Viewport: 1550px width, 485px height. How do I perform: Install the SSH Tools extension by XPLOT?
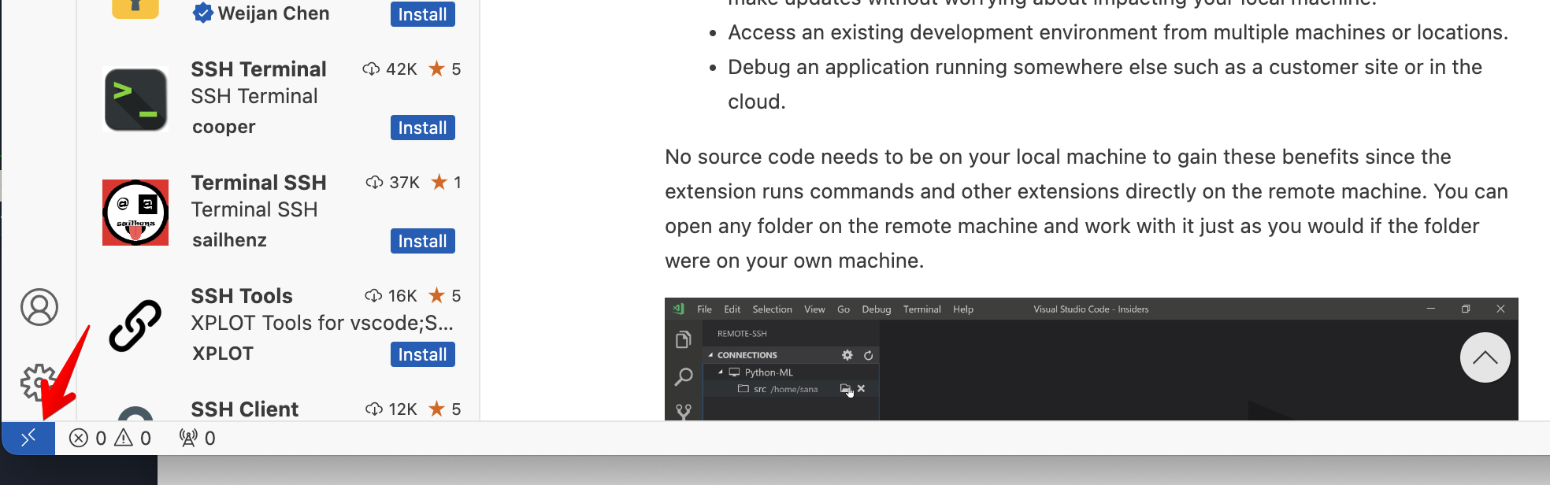[422, 354]
